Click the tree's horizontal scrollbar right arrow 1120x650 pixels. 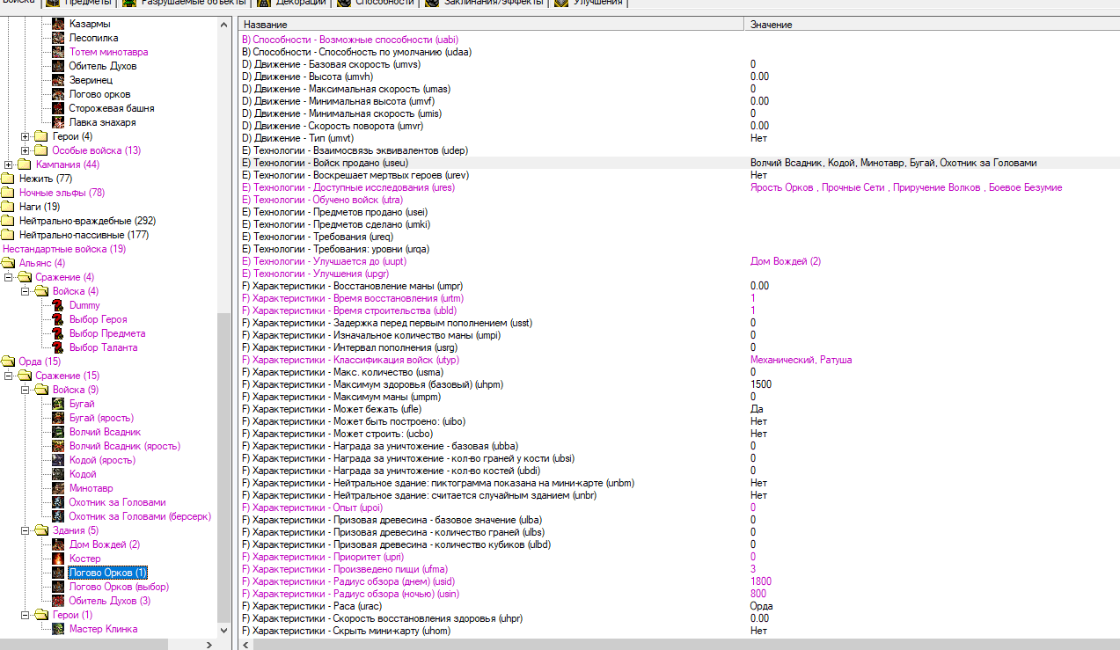(209, 645)
